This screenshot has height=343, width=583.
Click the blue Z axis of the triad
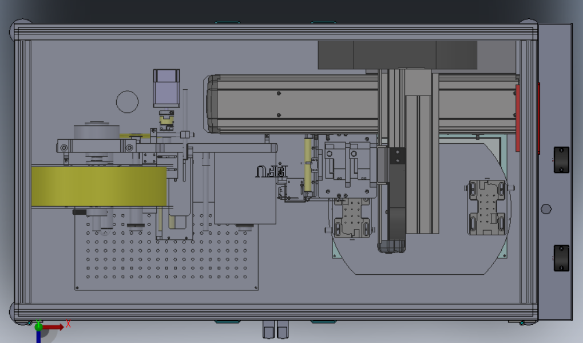38,337
